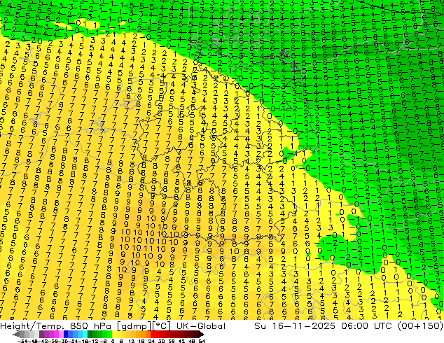Screen dimensions: 444x343
Task: Click the '11' temperature value on the map
Action: (148, 249)
